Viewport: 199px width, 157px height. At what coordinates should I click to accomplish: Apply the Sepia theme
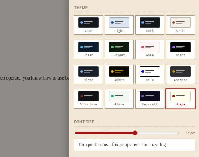180,25
